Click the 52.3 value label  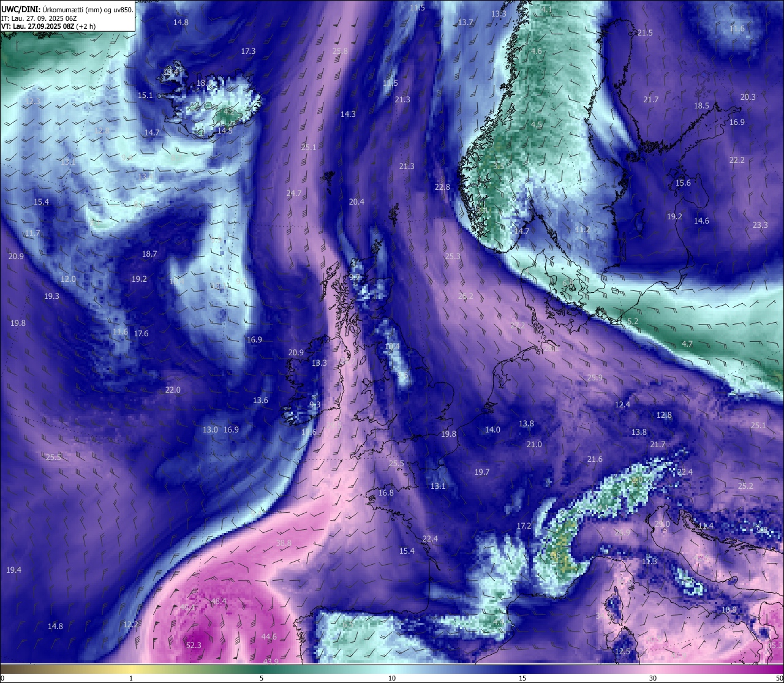tap(194, 645)
